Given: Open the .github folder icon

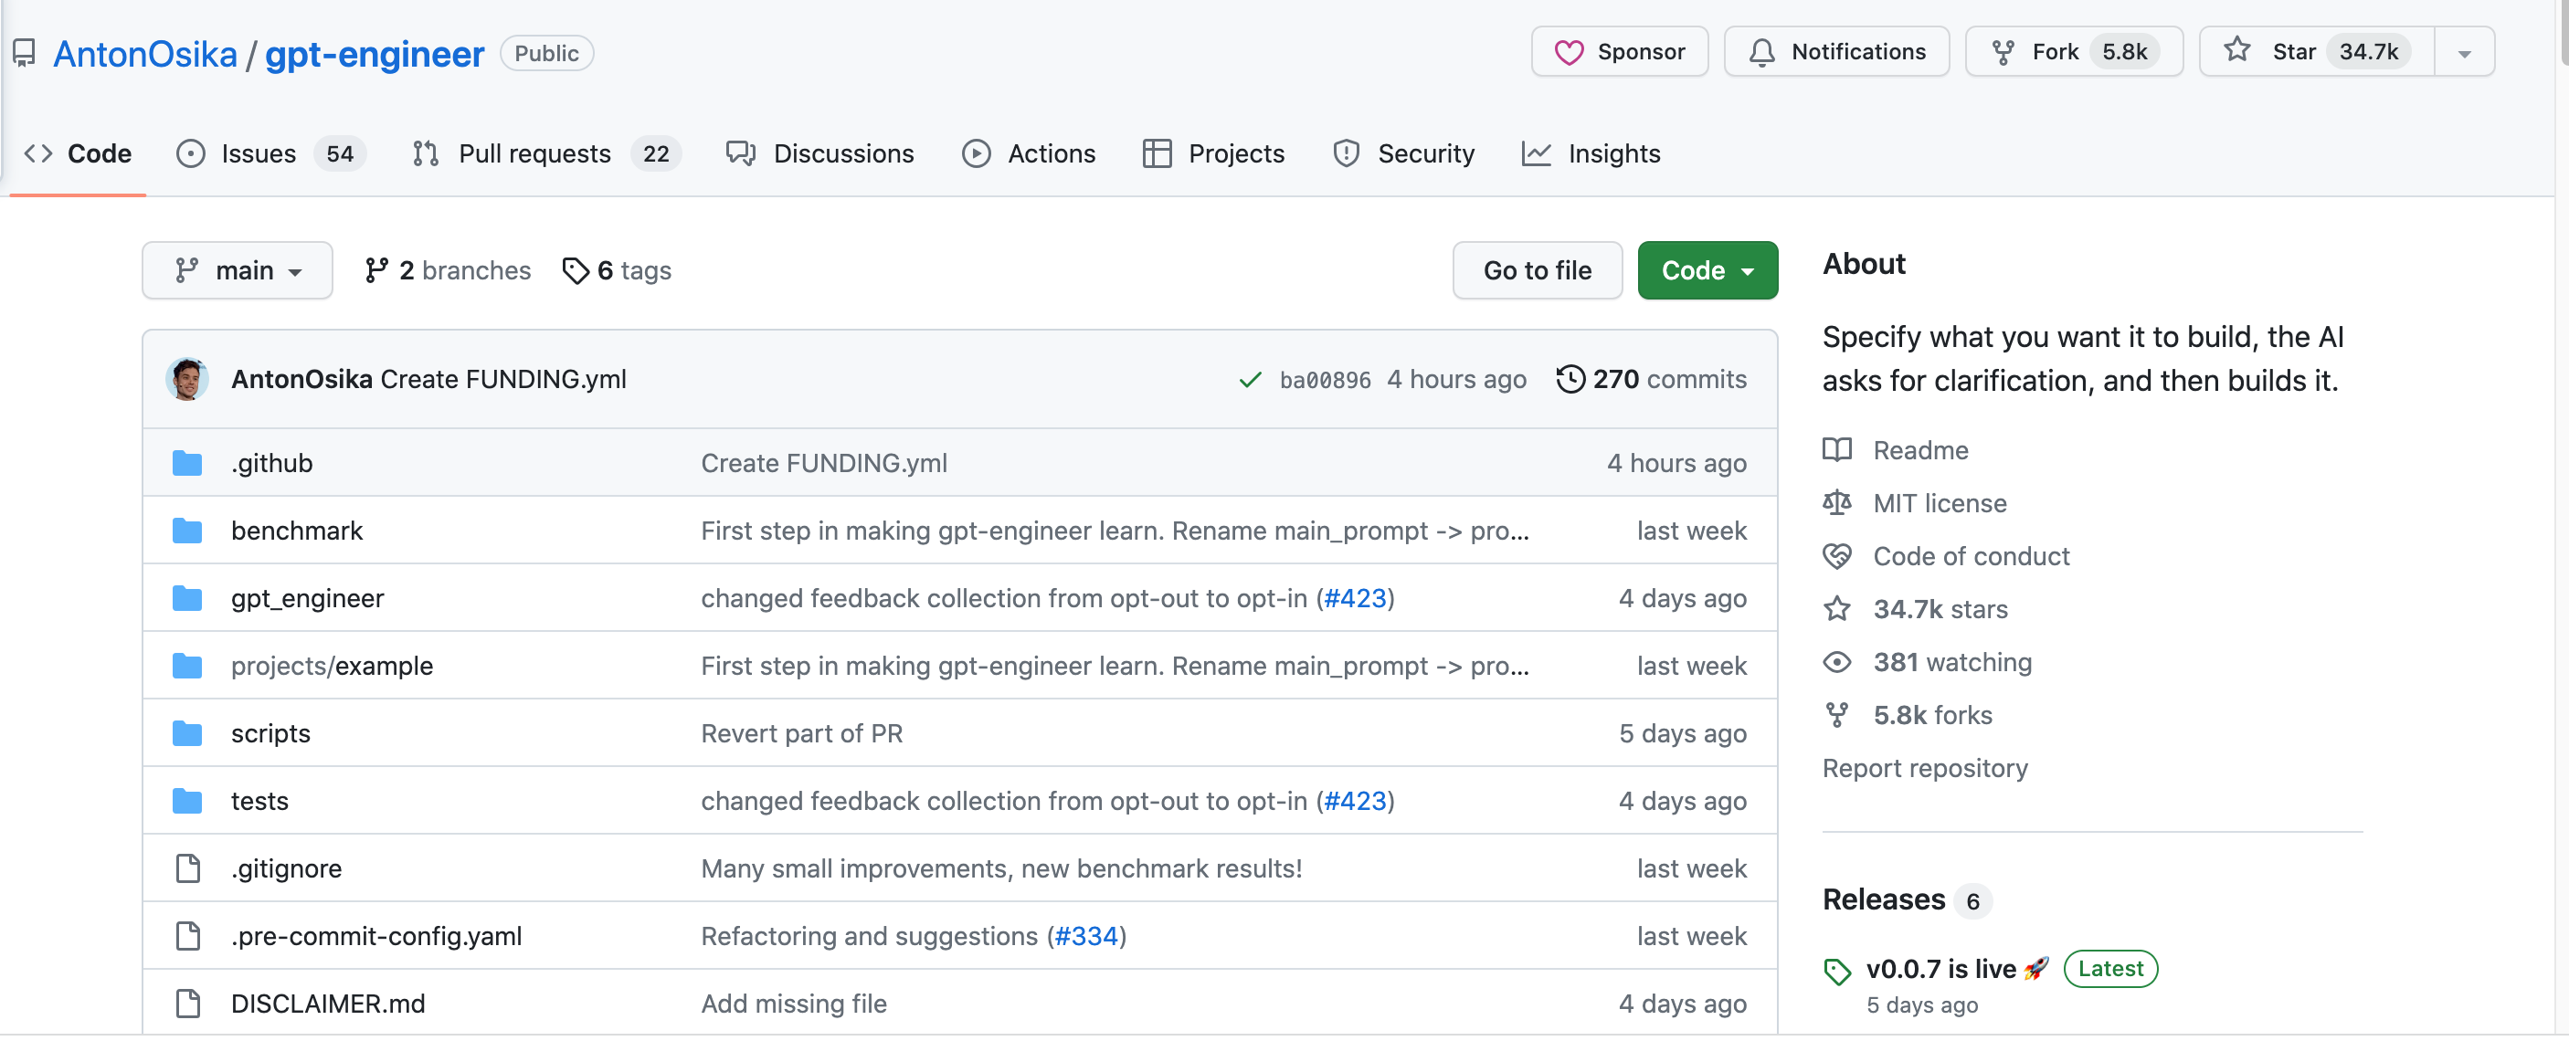Looking at the screenshot, I should (x=186, y=463).
